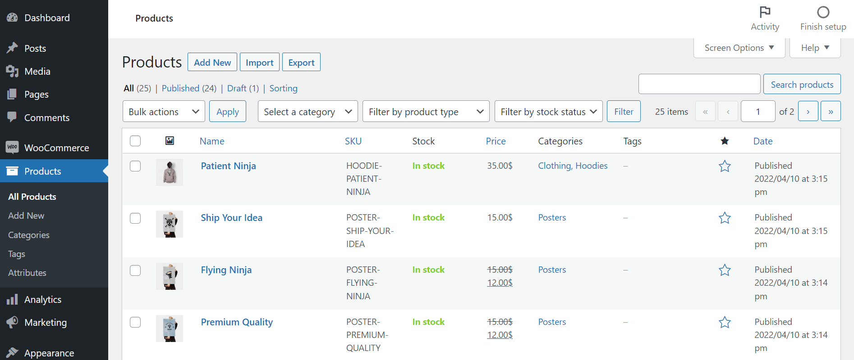Click the Import button
Image resolution: width=854 pixels, height=360 pixels.
(x=260, y=62)
